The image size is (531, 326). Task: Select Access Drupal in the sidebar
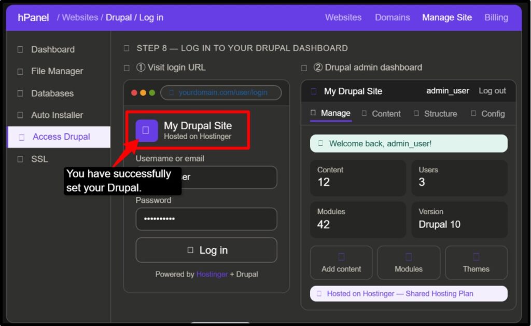point(59,137)
